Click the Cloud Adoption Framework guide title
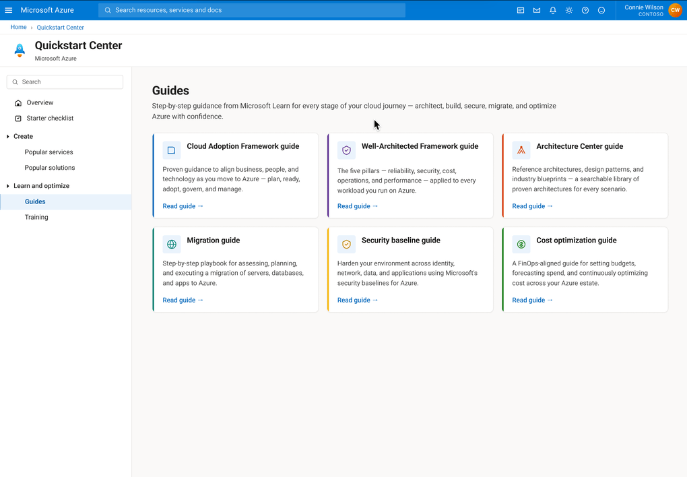 pyautogui.click(x=242, y=146)
